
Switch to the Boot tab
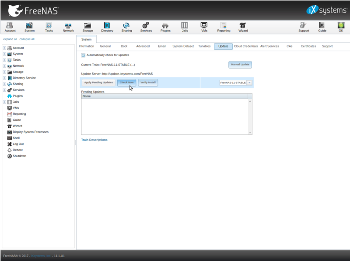coord(124,46)
